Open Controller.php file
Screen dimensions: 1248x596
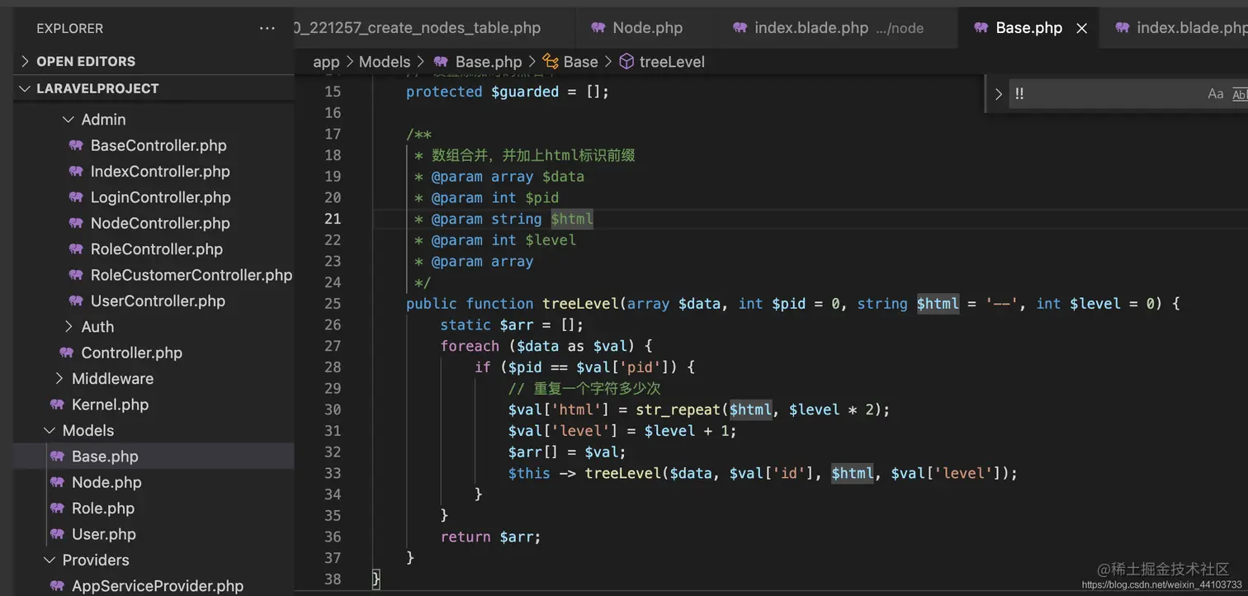click(x=132, y=353)
